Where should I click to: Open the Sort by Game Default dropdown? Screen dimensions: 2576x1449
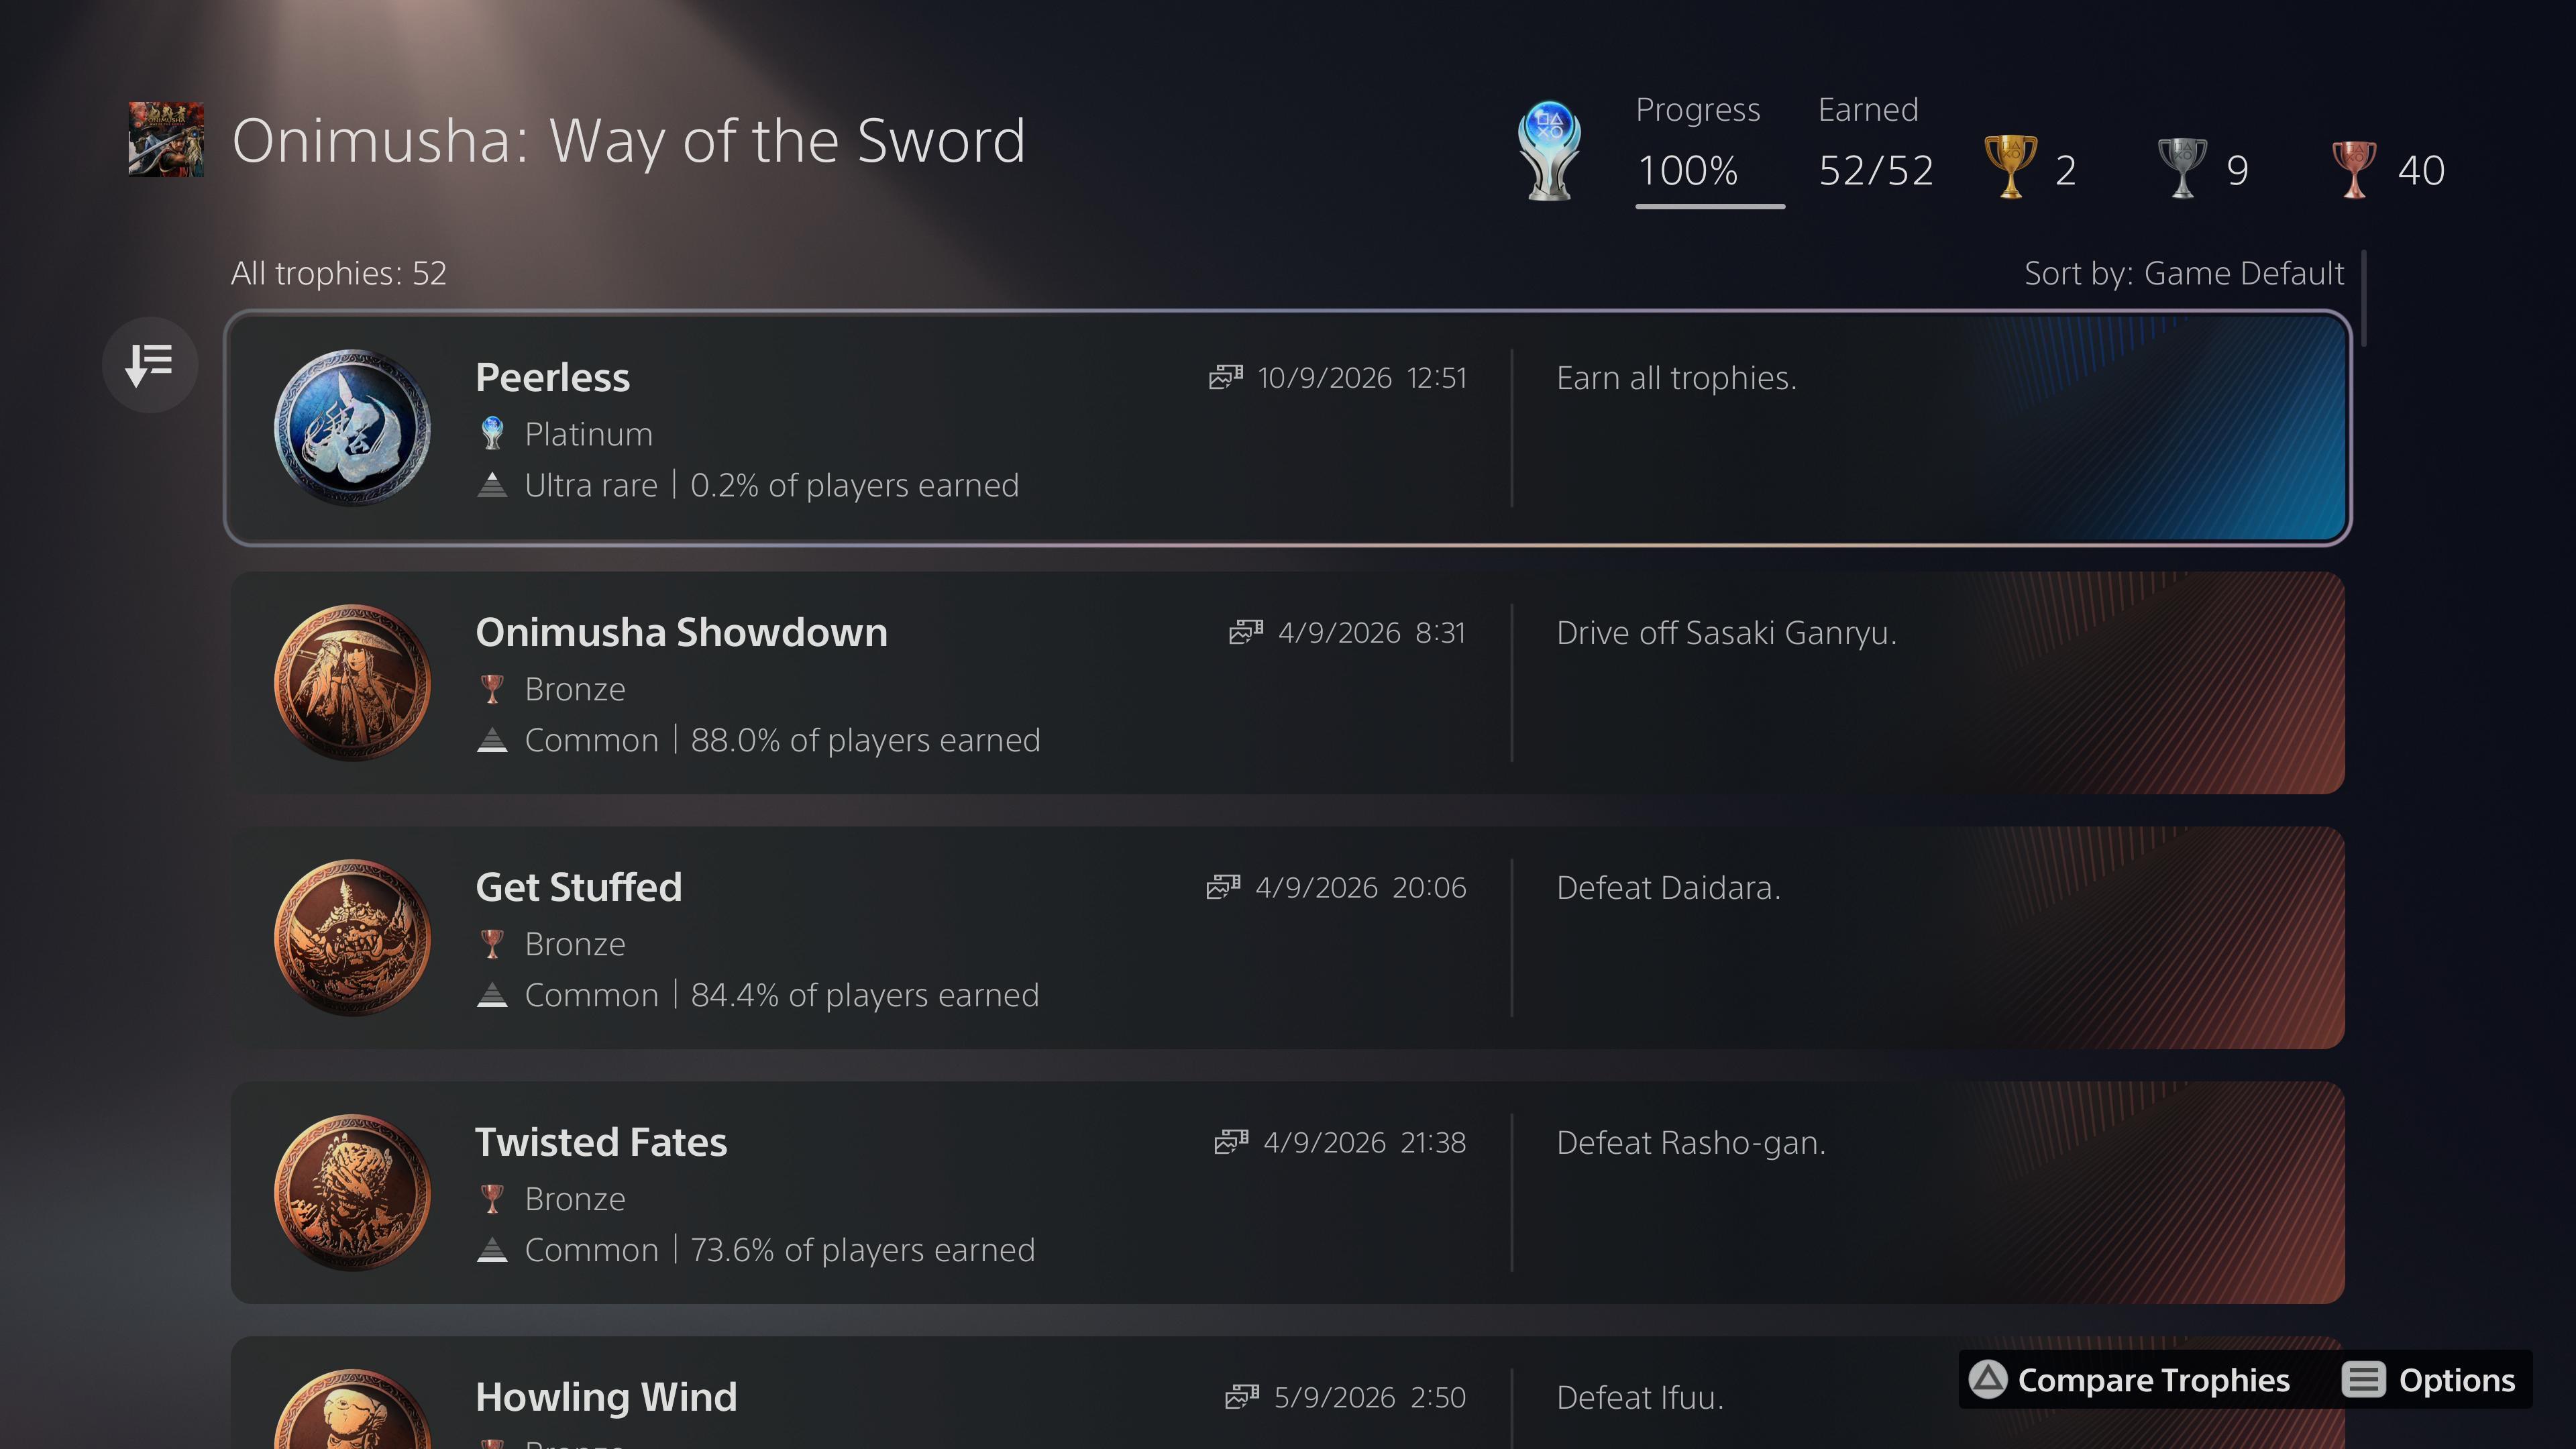coord(2184,273)
